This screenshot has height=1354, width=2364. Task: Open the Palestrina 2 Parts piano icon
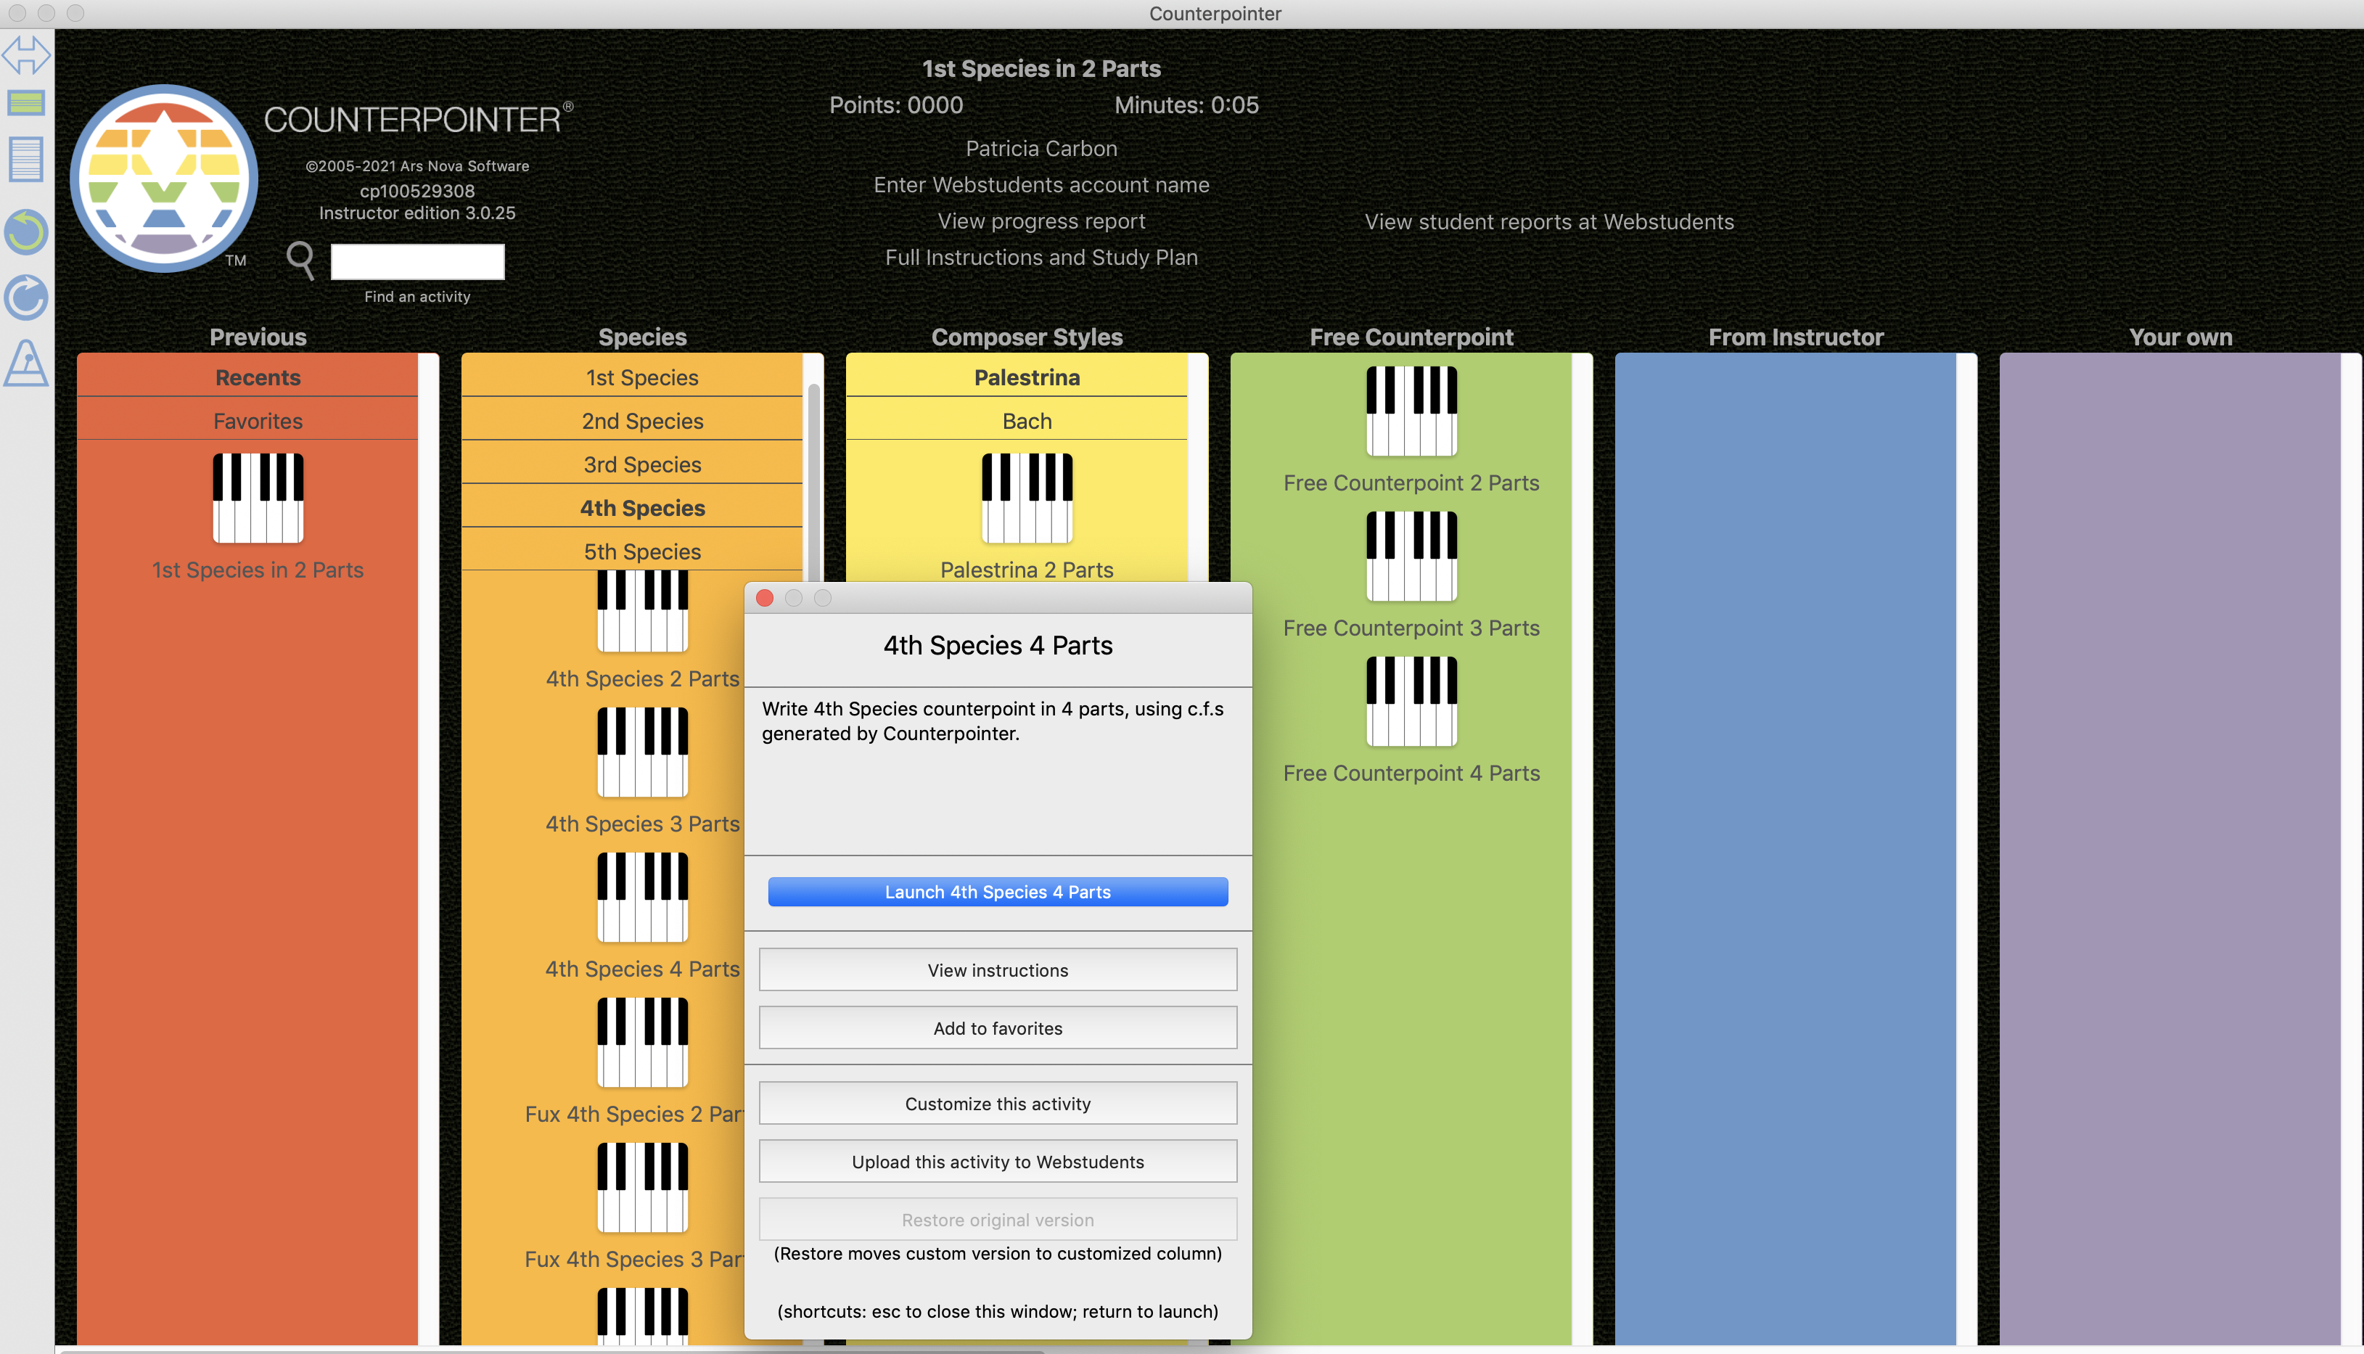click(x=1027, y=498)
